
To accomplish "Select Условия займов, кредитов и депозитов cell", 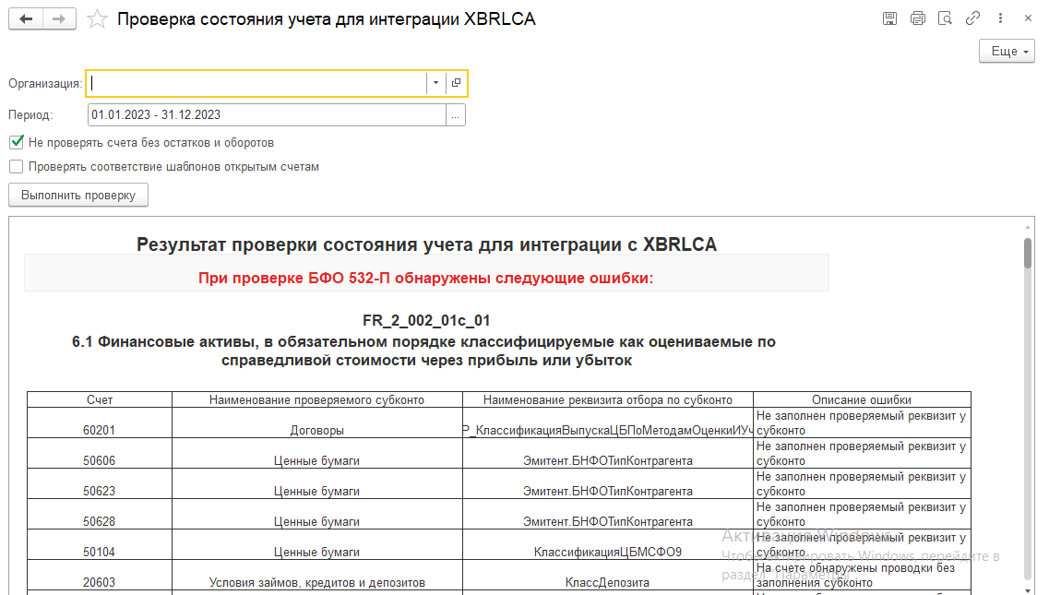I will 317,575.
